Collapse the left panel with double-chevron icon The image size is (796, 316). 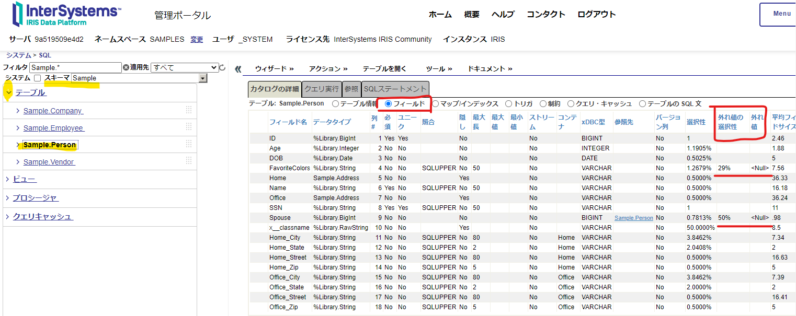click(x=238, y=69)
